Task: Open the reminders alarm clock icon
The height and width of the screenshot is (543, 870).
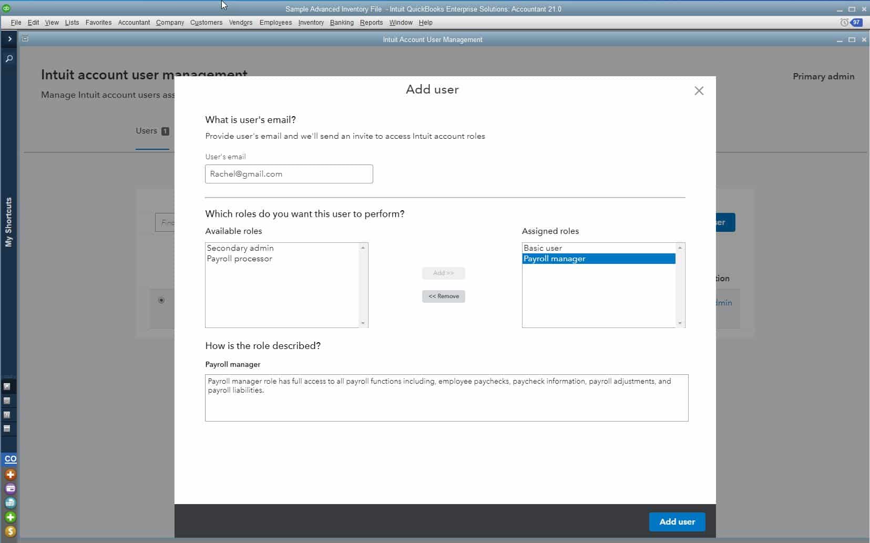Action: click(x=844, y=23)
